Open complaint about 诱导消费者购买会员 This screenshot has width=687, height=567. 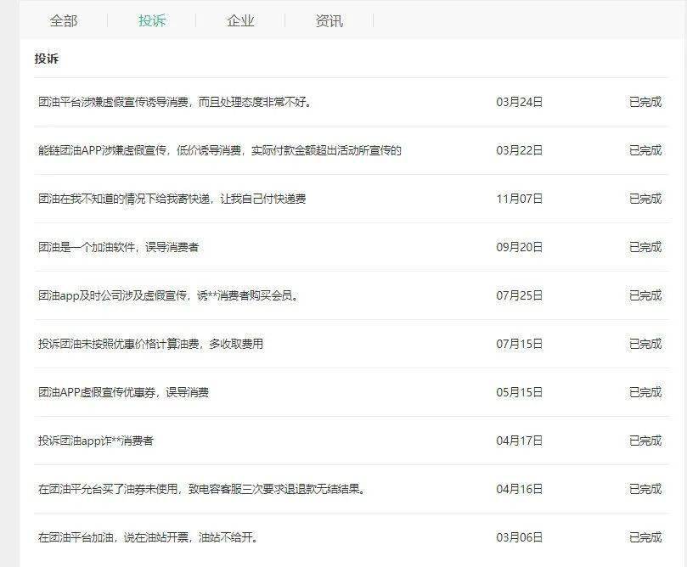(167, 295)
